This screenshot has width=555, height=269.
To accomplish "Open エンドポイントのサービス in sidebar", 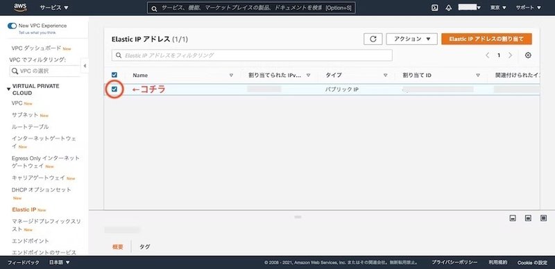I will coord(44,252).
